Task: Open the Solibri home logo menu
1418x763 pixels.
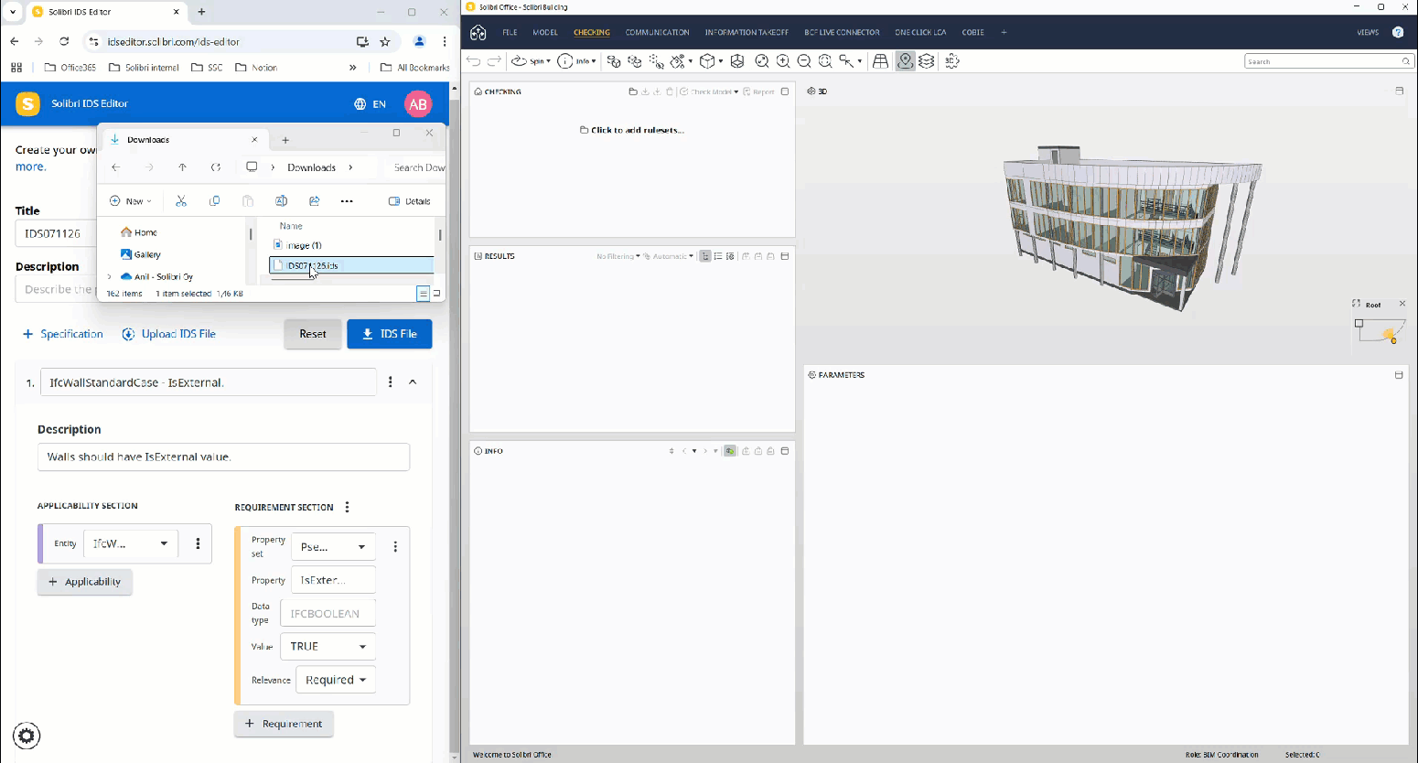Action: (x=478, y=32)
